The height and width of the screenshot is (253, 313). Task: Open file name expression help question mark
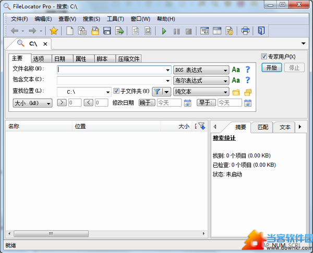(248, 70)
